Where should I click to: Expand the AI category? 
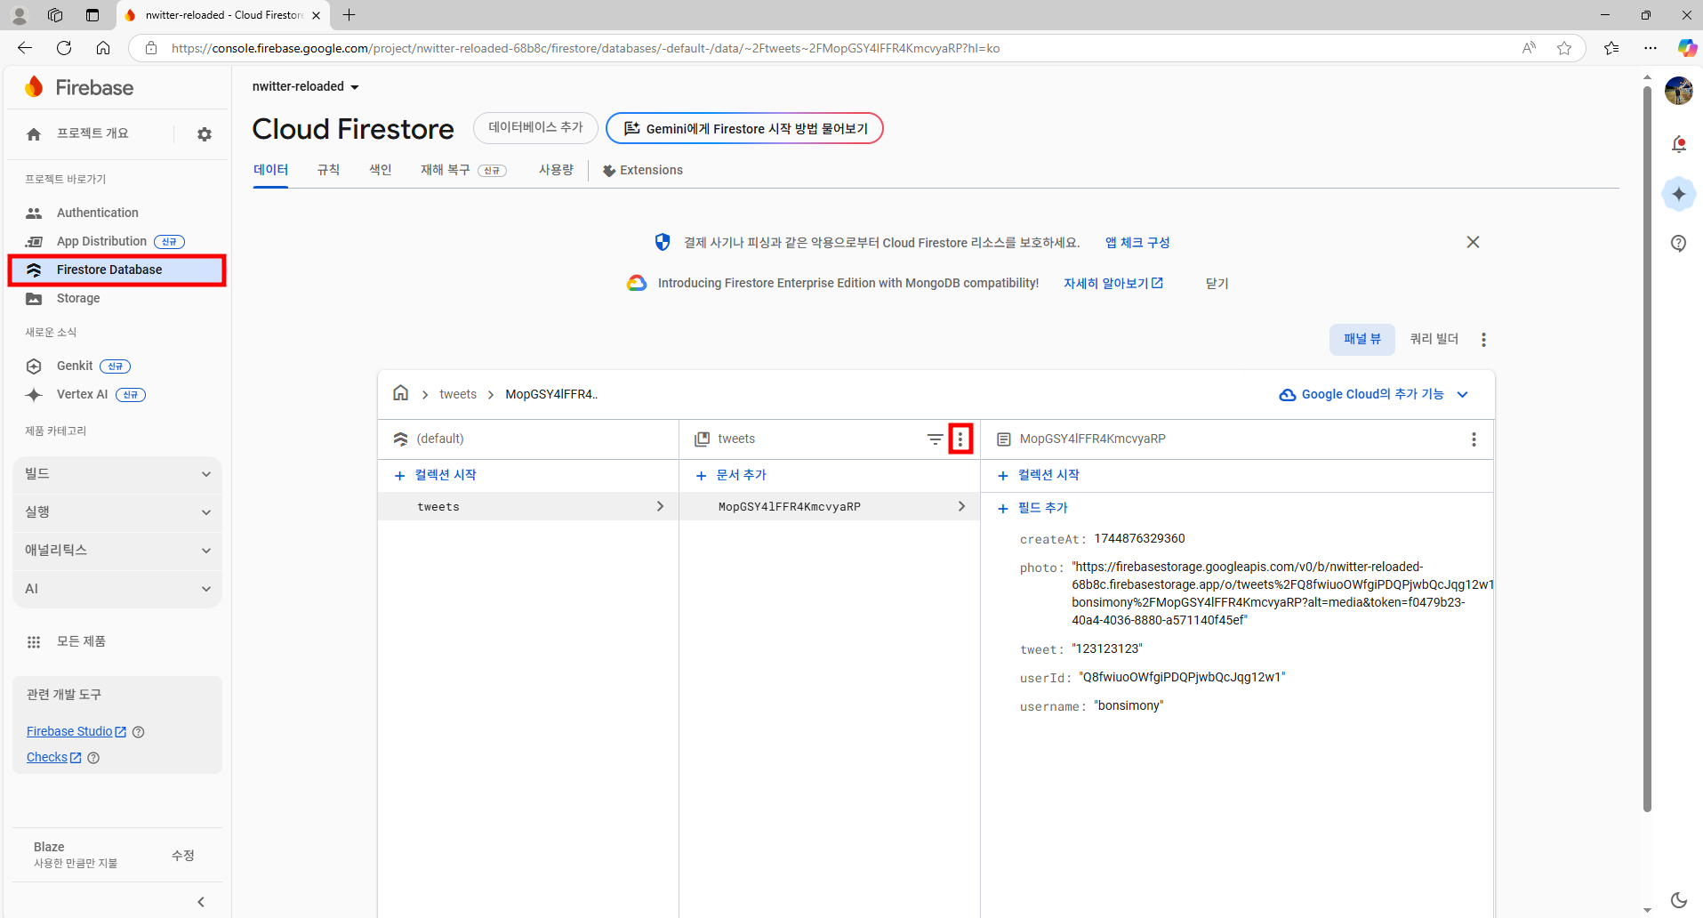coord(117,589)
